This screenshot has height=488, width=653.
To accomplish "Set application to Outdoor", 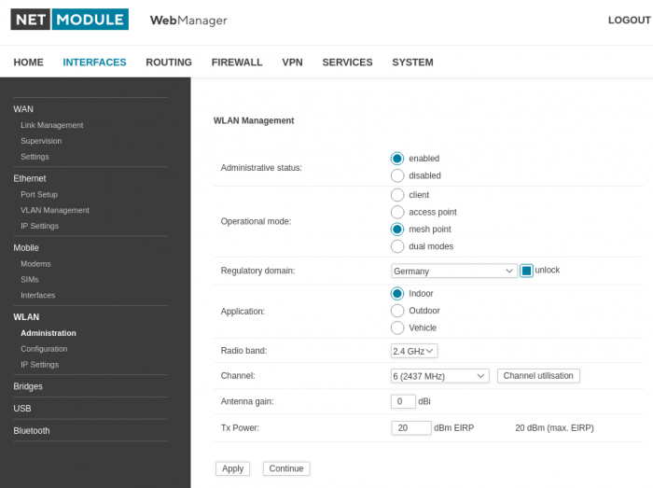I will [397, 311].
